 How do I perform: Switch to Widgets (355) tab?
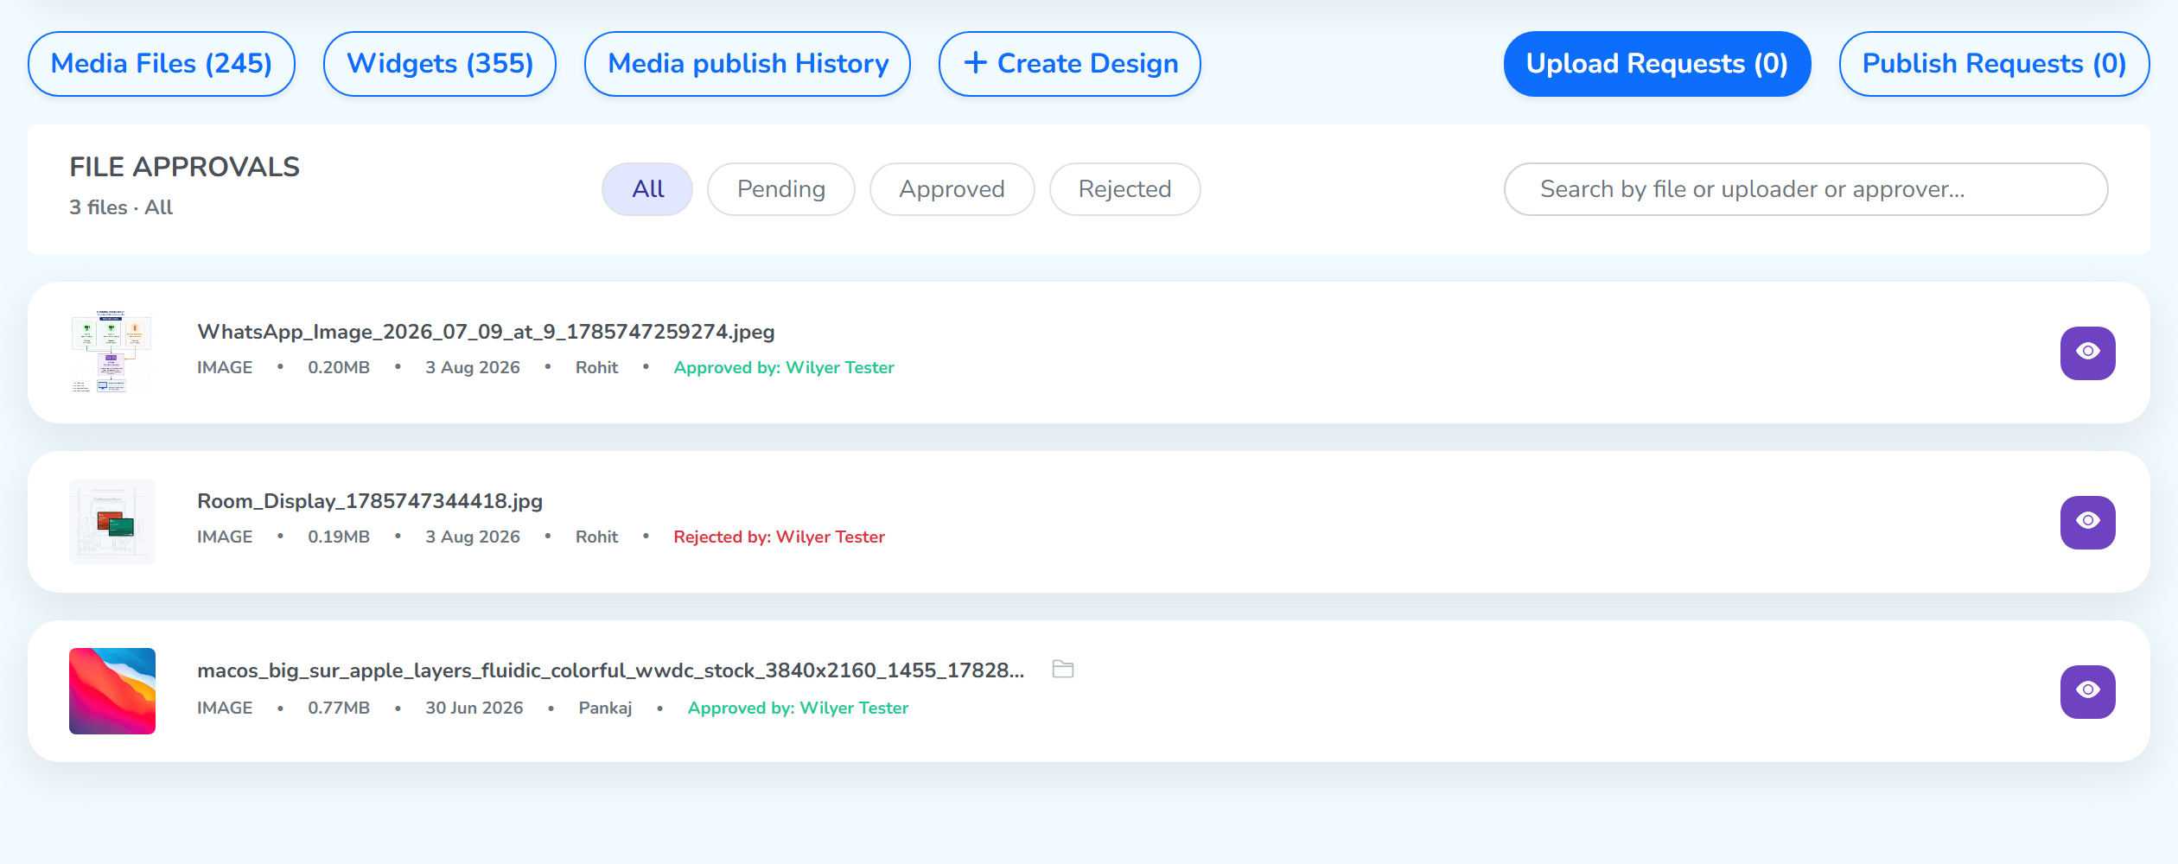440,64
